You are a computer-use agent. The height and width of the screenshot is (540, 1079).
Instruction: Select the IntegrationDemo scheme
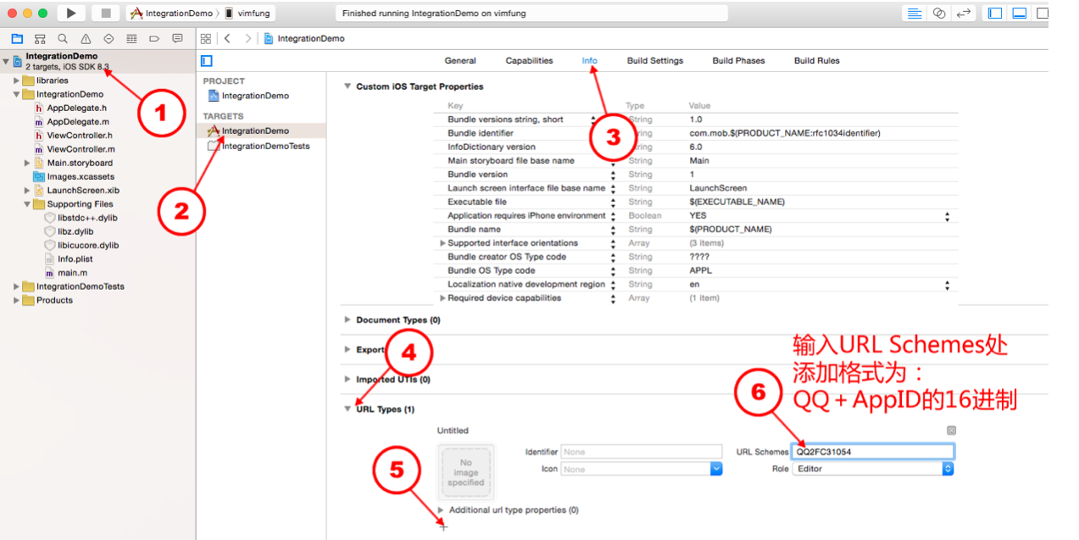tap(171, 14)
